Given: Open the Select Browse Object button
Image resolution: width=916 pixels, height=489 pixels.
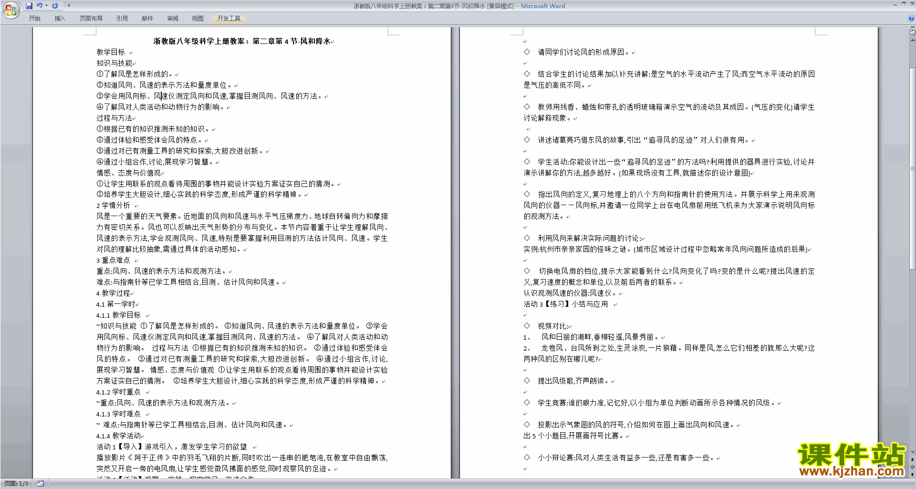Looking at the screenshot, I should click(x=912, y=467).
